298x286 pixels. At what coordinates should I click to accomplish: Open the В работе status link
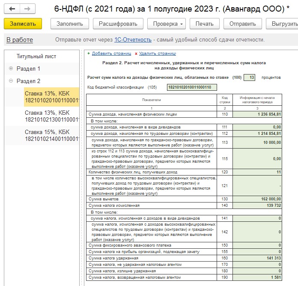click(x=20, y=40)
